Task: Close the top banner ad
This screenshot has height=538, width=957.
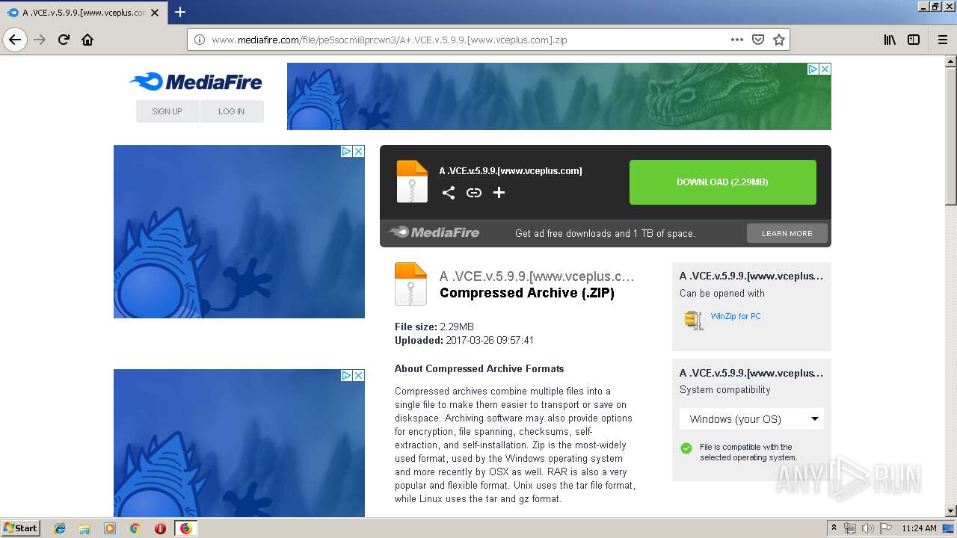Action: tap(825, 69)
